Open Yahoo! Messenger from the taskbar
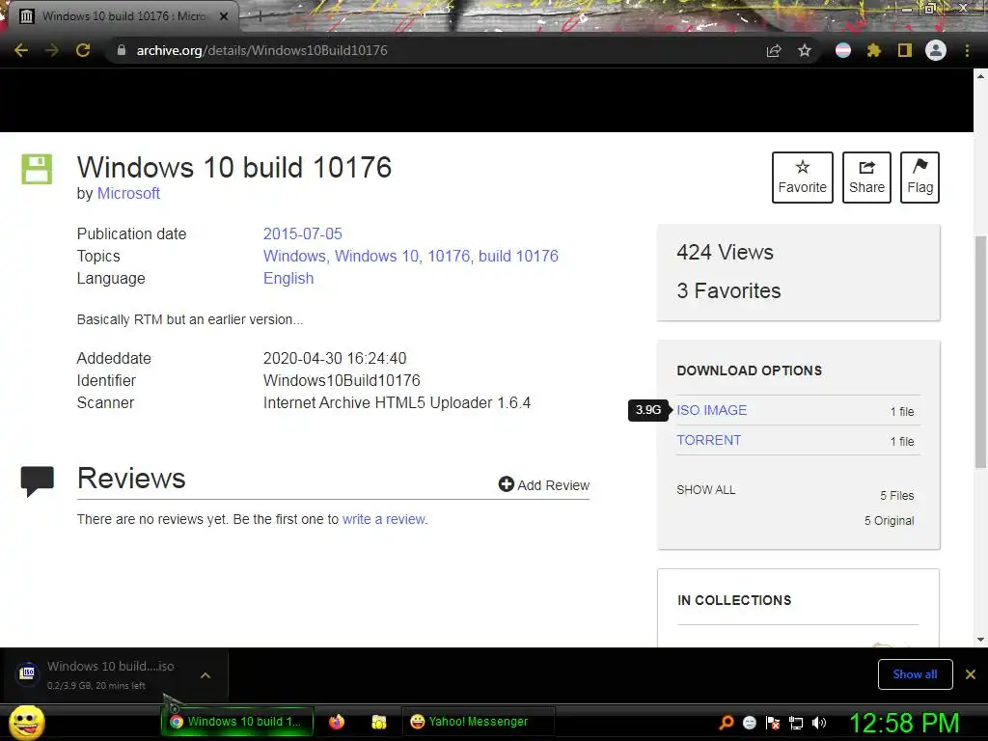 (x=478, y=722)
